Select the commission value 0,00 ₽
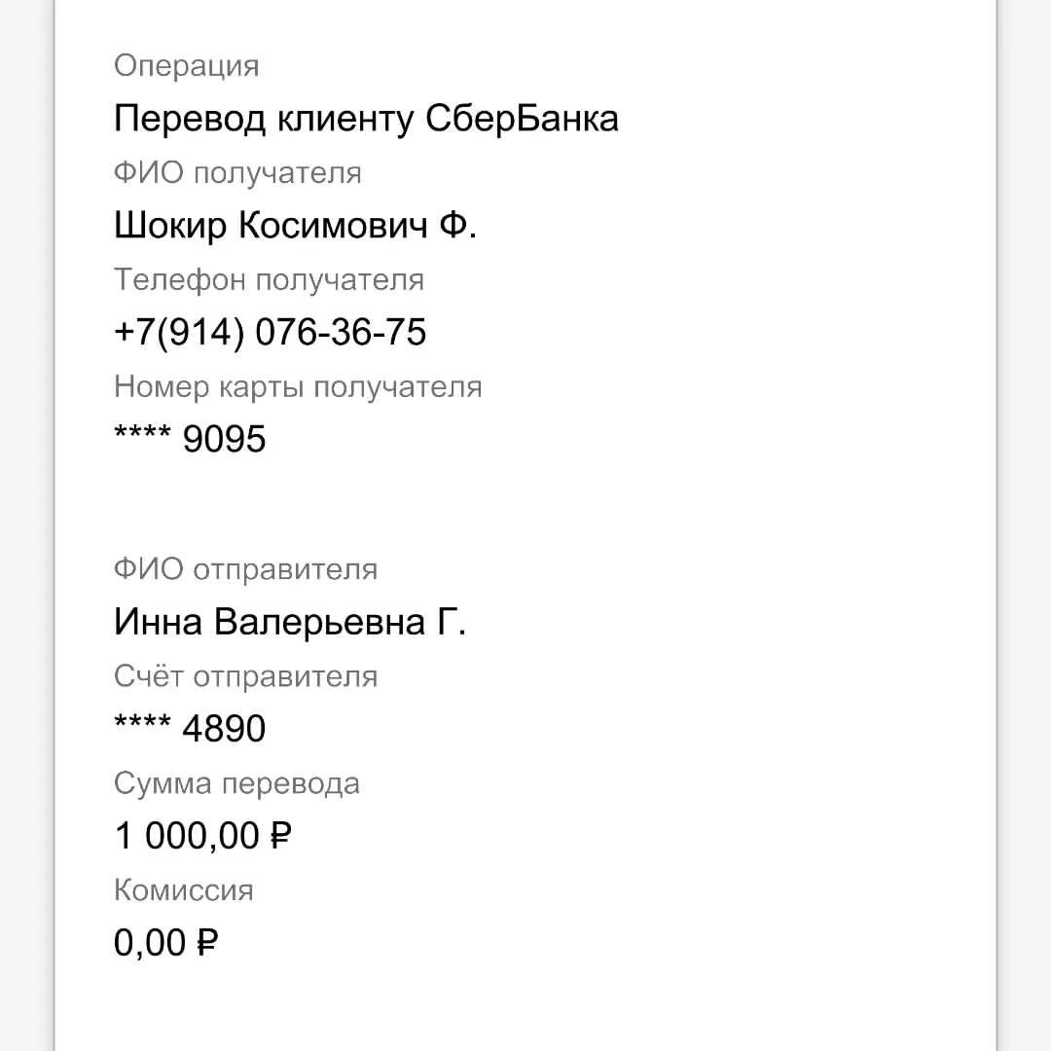The width and height of the screenshot is (1051, 1051). 166,943
